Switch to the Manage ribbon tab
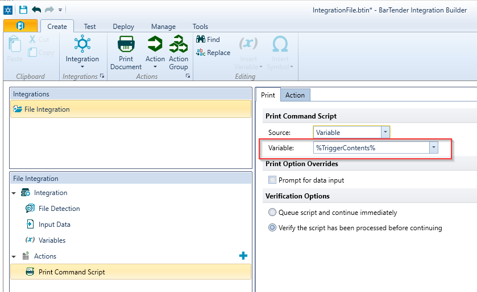 163,27
